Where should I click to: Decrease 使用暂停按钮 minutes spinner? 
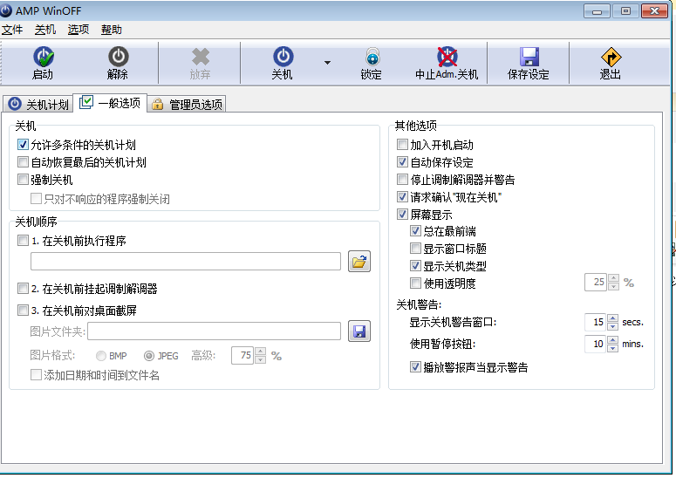coord(612,348)
